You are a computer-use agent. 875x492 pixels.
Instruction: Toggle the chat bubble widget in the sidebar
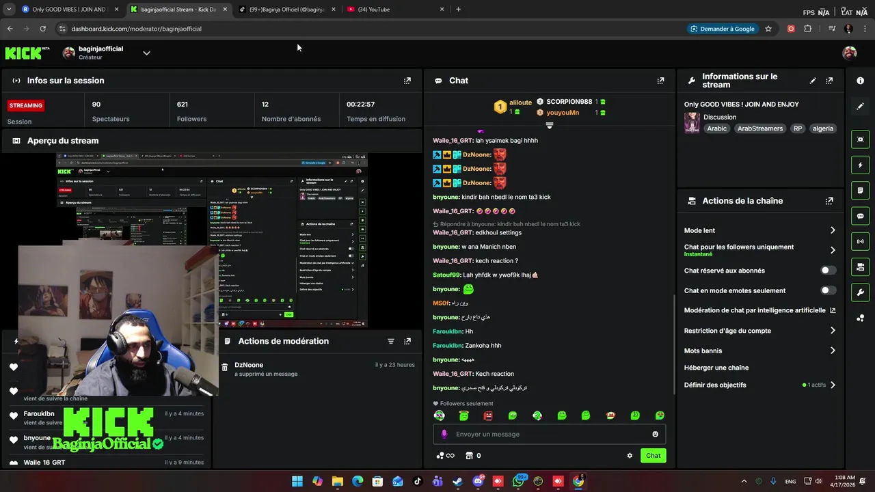pos(860,216)
